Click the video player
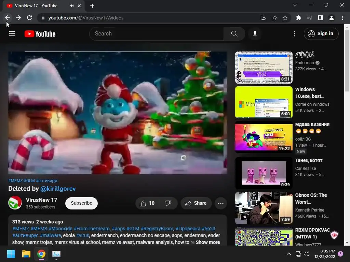 pyautogui.click(x=118, y=113)
